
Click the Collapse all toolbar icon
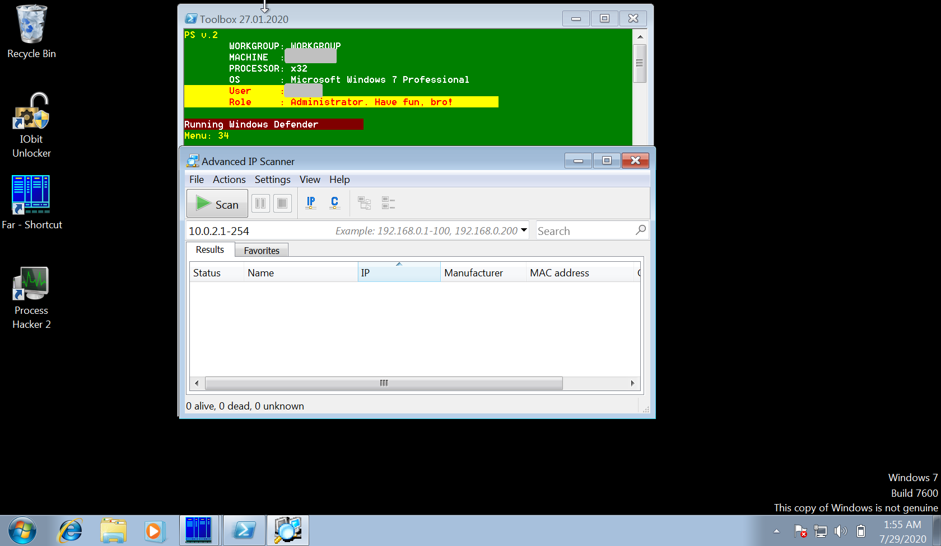388,203
